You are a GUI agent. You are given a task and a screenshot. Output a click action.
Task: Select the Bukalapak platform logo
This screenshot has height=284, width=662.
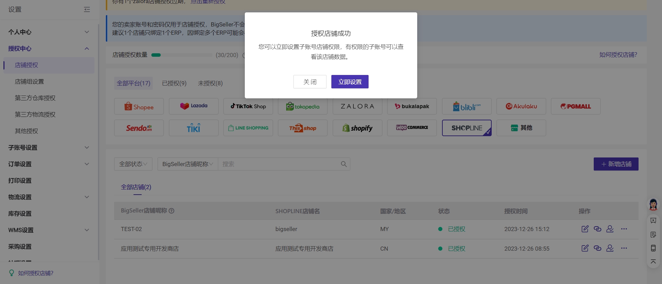tap(412, 106)
